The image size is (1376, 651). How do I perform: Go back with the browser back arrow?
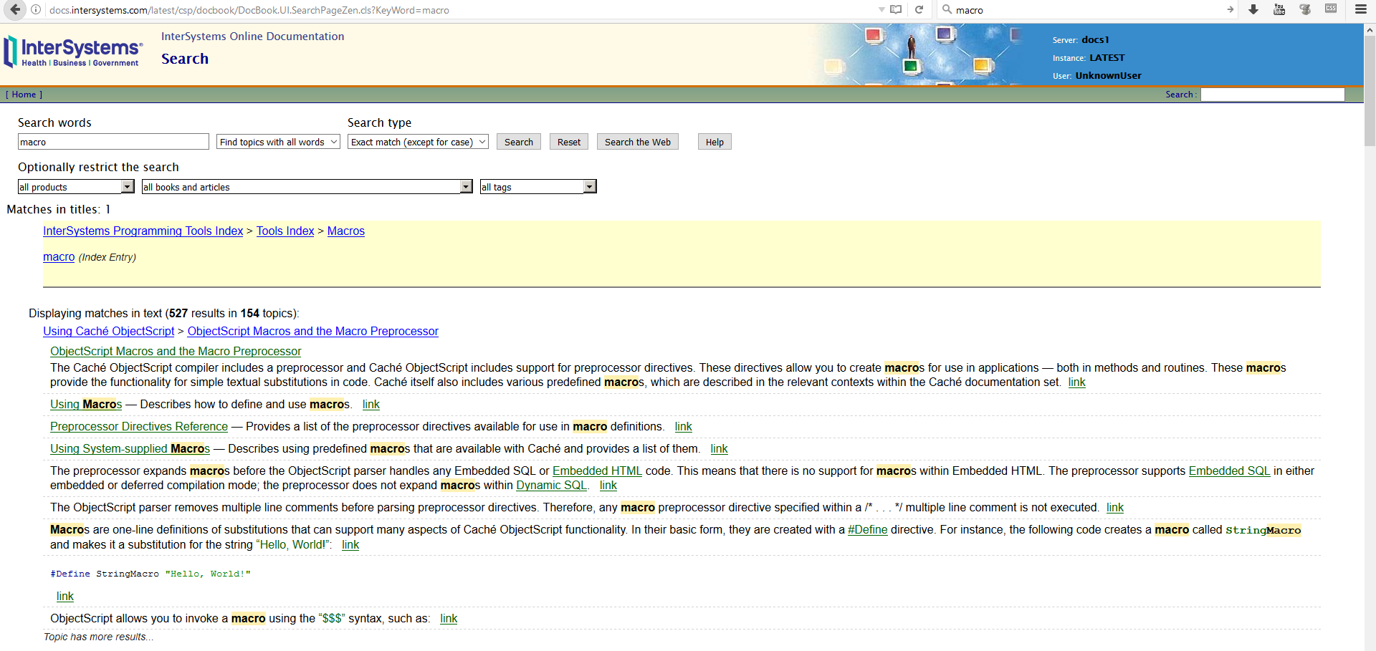click(14, 9)
